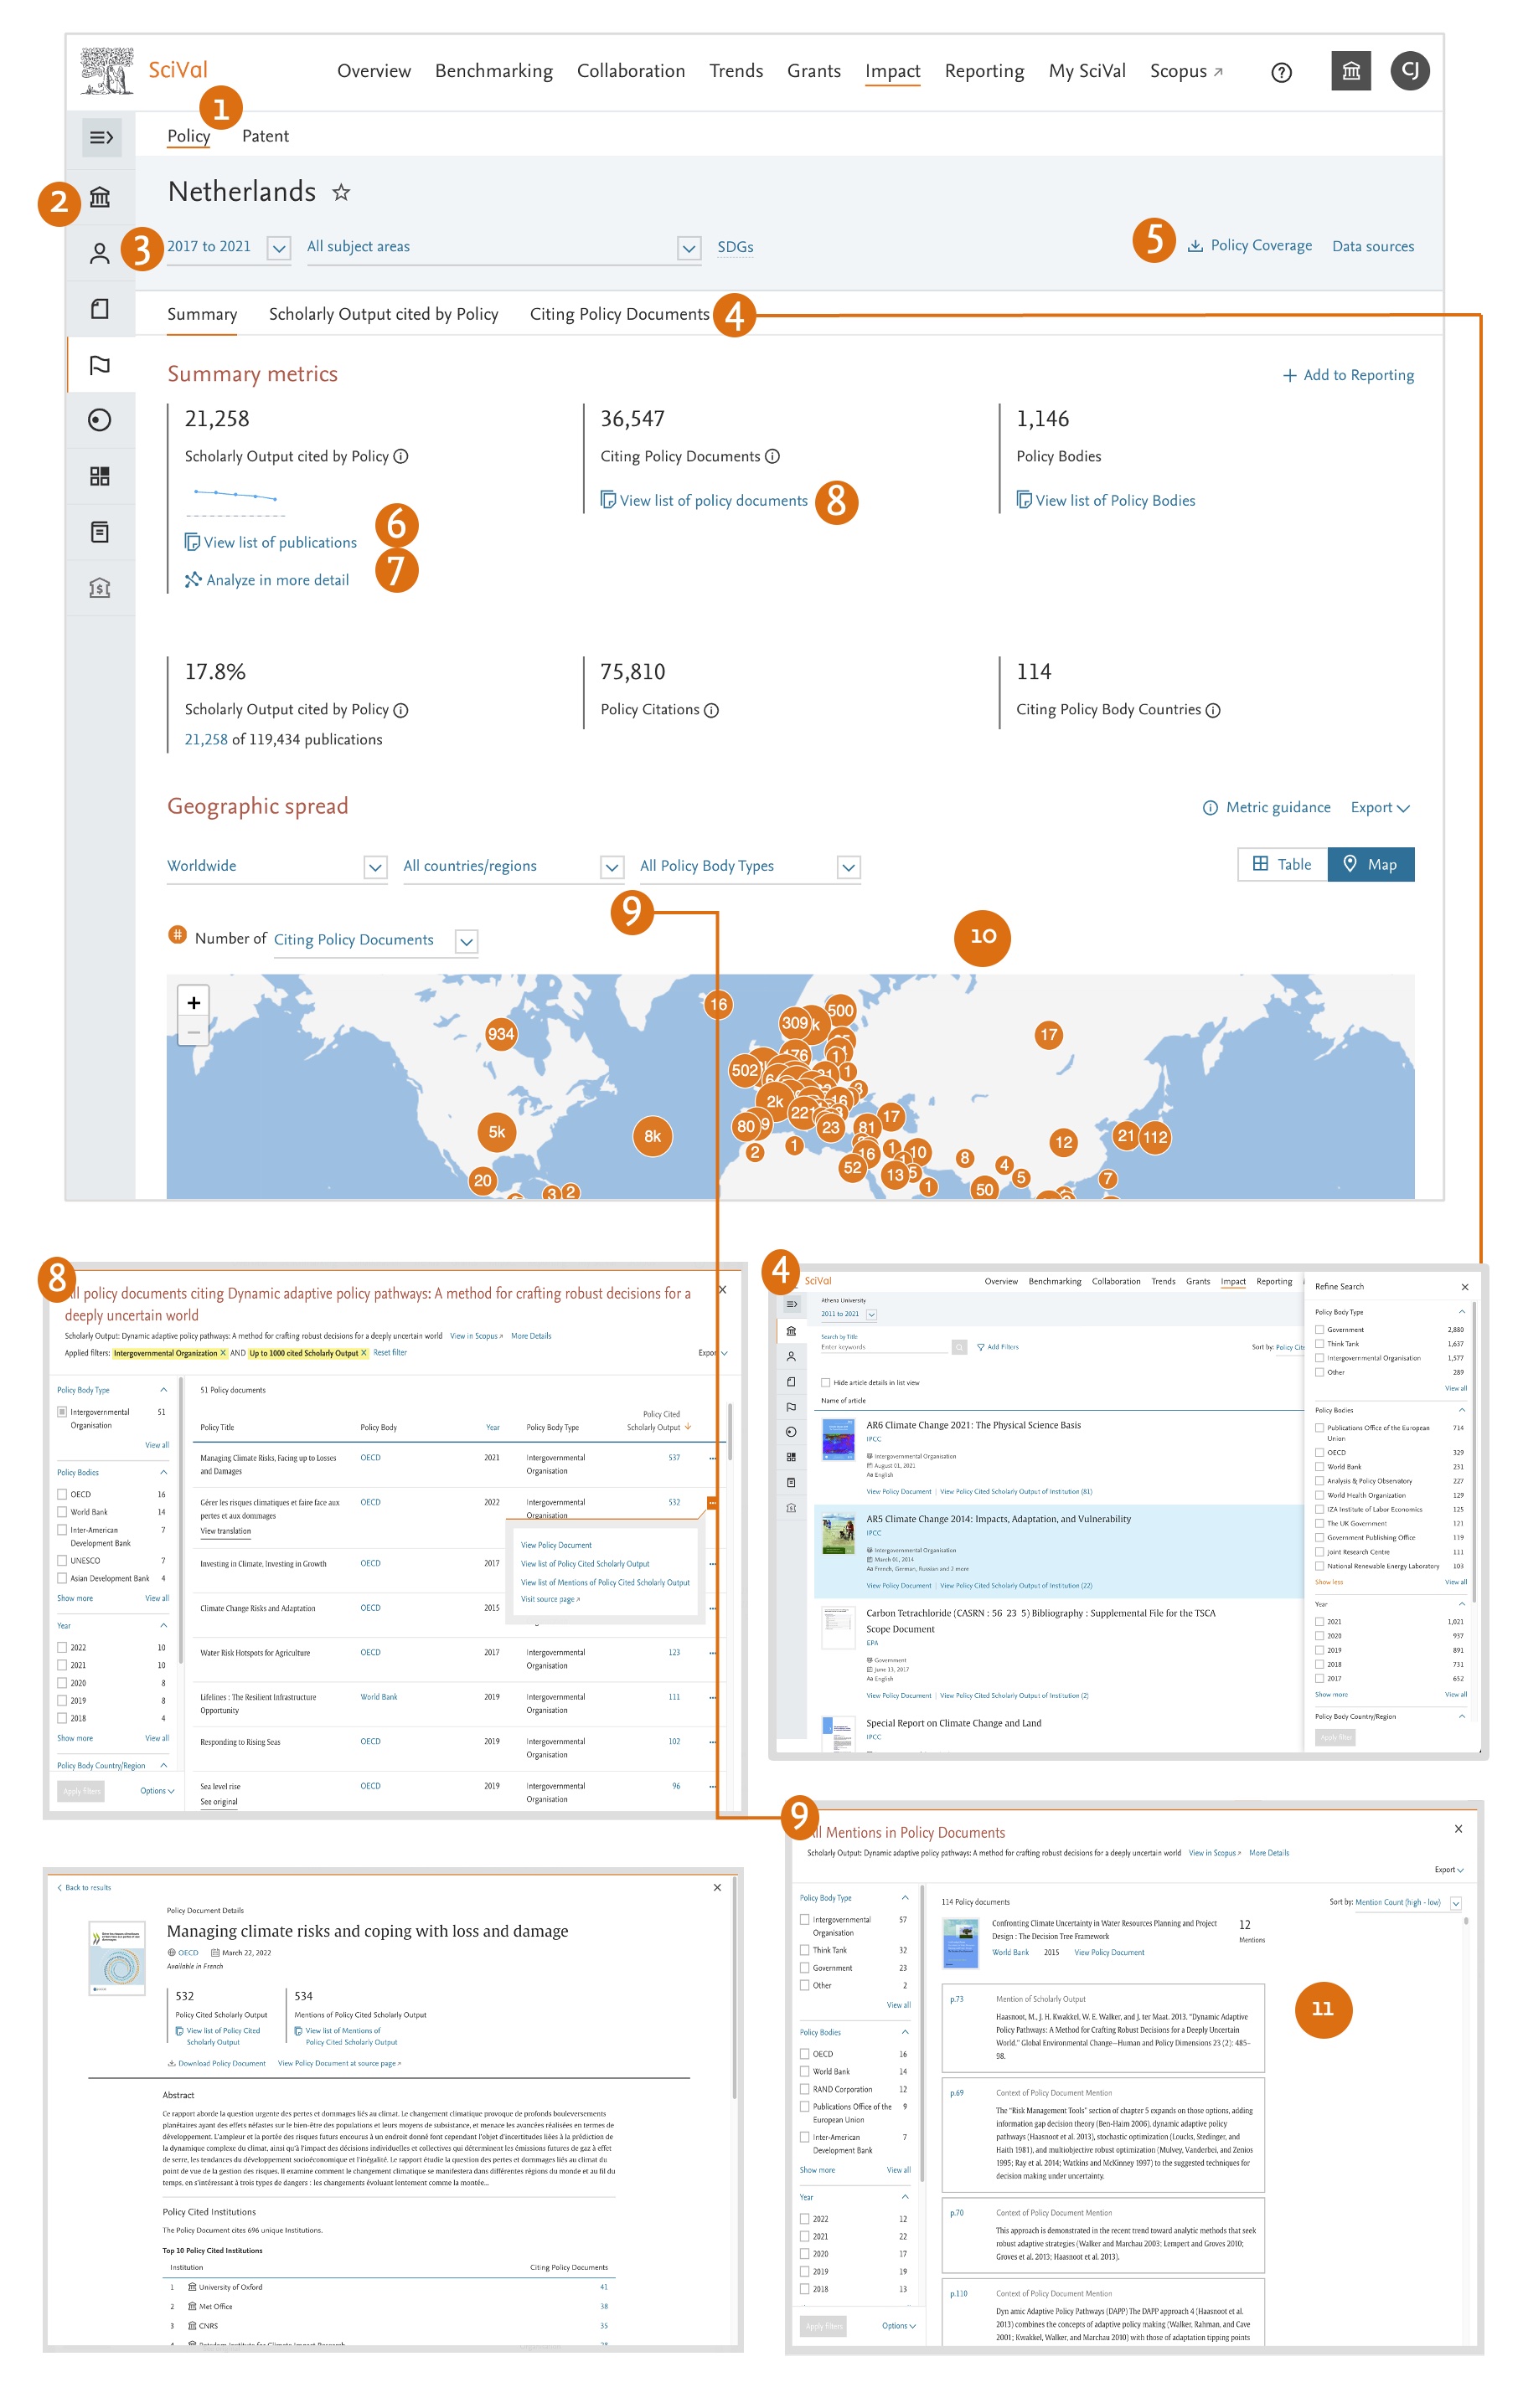
Task: Check Government in Refine Search panel
Action: (1320, 1330)
